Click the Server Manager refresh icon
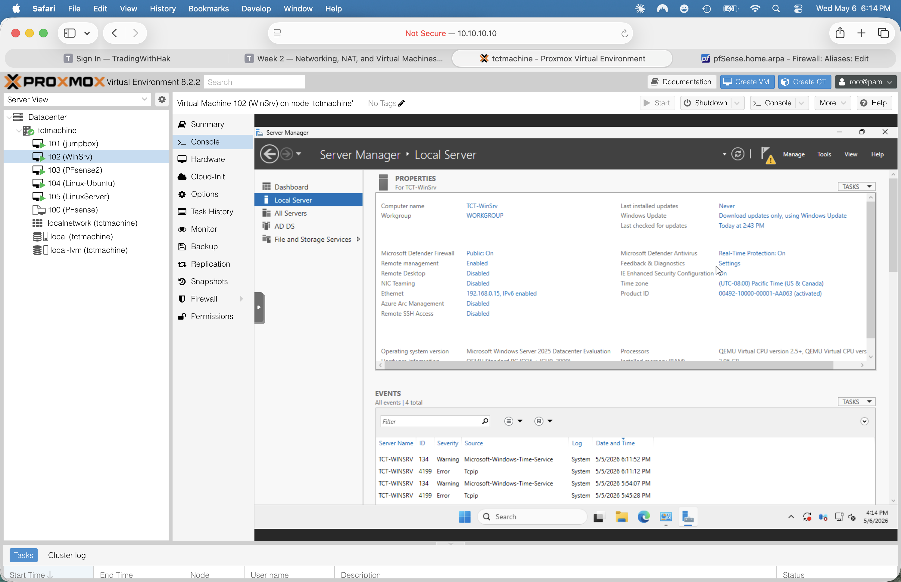 coord(737,154)
